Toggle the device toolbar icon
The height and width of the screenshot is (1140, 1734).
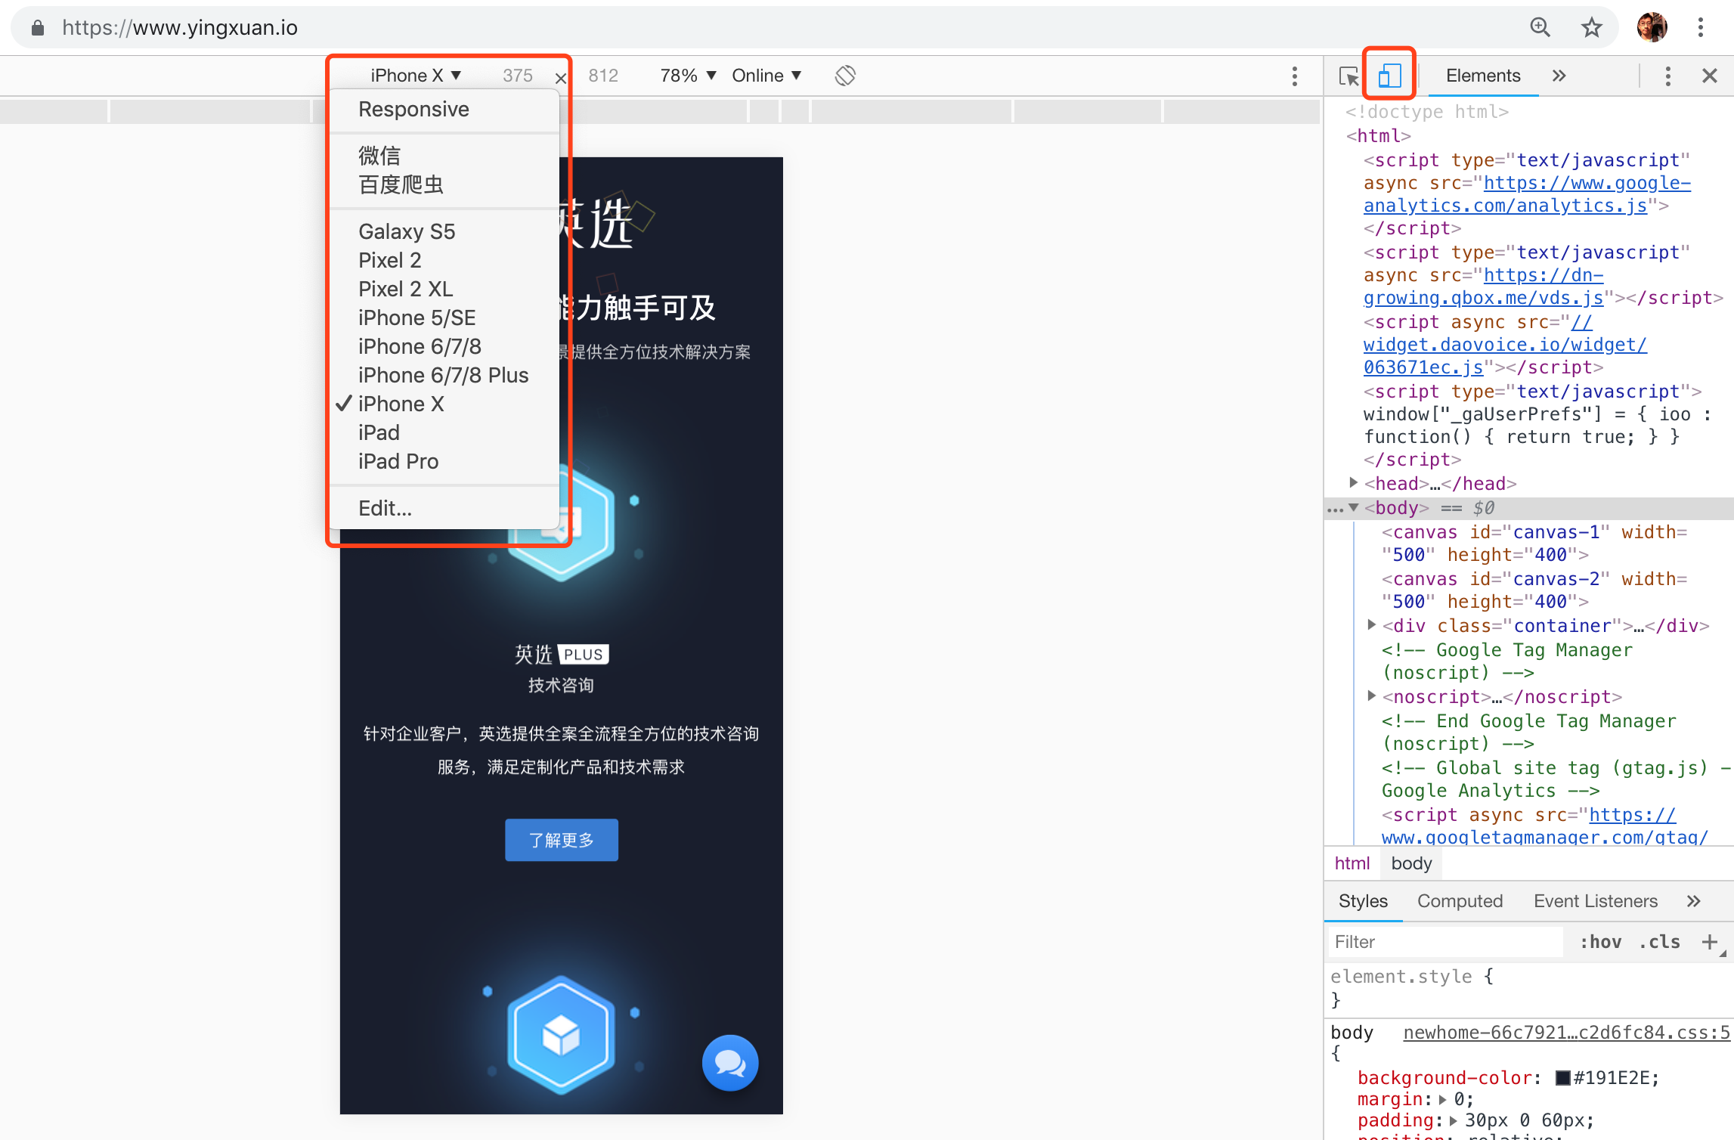[1389, 75]
